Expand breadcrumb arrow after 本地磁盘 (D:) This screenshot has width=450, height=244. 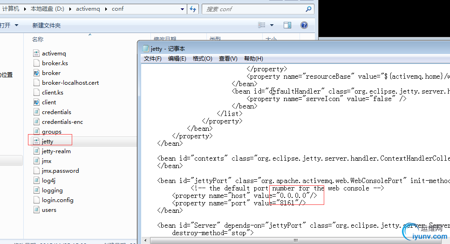pyautogui.click(x=70, y=9)
